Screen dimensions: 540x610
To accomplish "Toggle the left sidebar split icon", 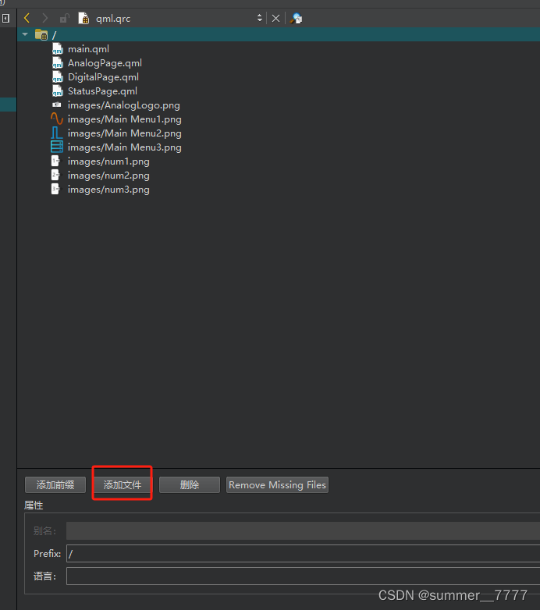I will click(x=5, y=18).
